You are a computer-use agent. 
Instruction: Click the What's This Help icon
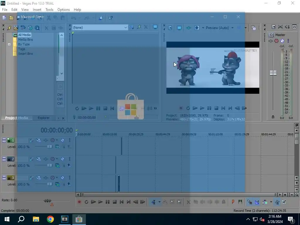pos(110,18)
